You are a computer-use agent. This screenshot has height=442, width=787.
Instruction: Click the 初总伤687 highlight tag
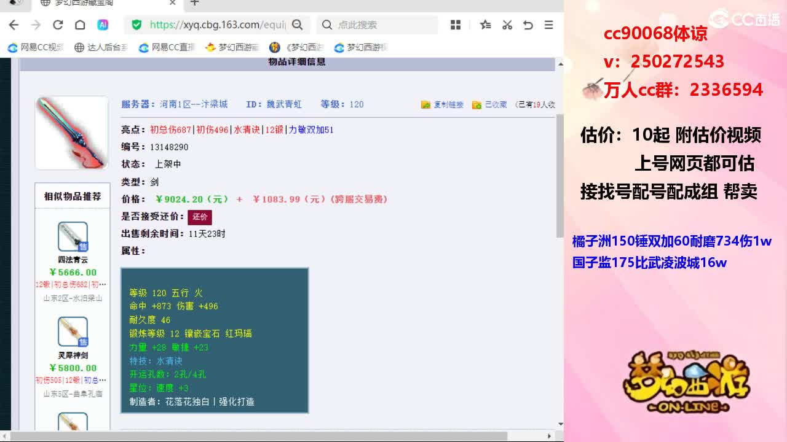click(x=171, y=130)
